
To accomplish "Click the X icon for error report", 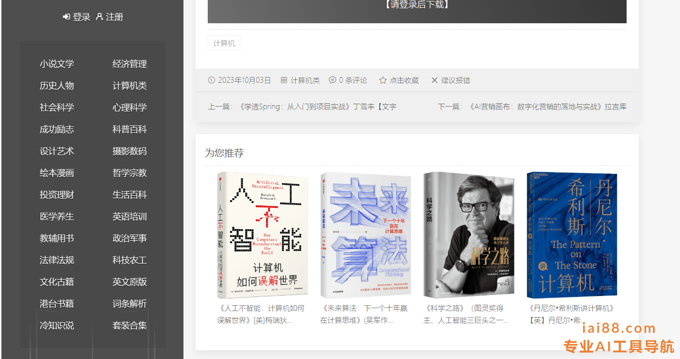I will click(x=434, y=80).
